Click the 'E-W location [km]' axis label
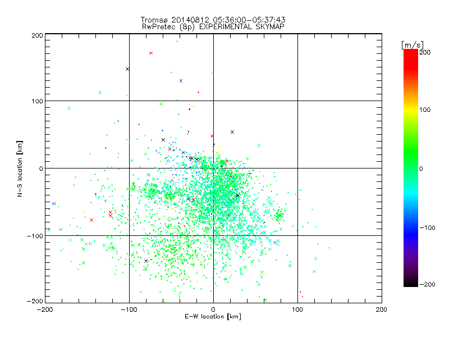The height and width of the screenshot is (337, 449). [213, 317]
